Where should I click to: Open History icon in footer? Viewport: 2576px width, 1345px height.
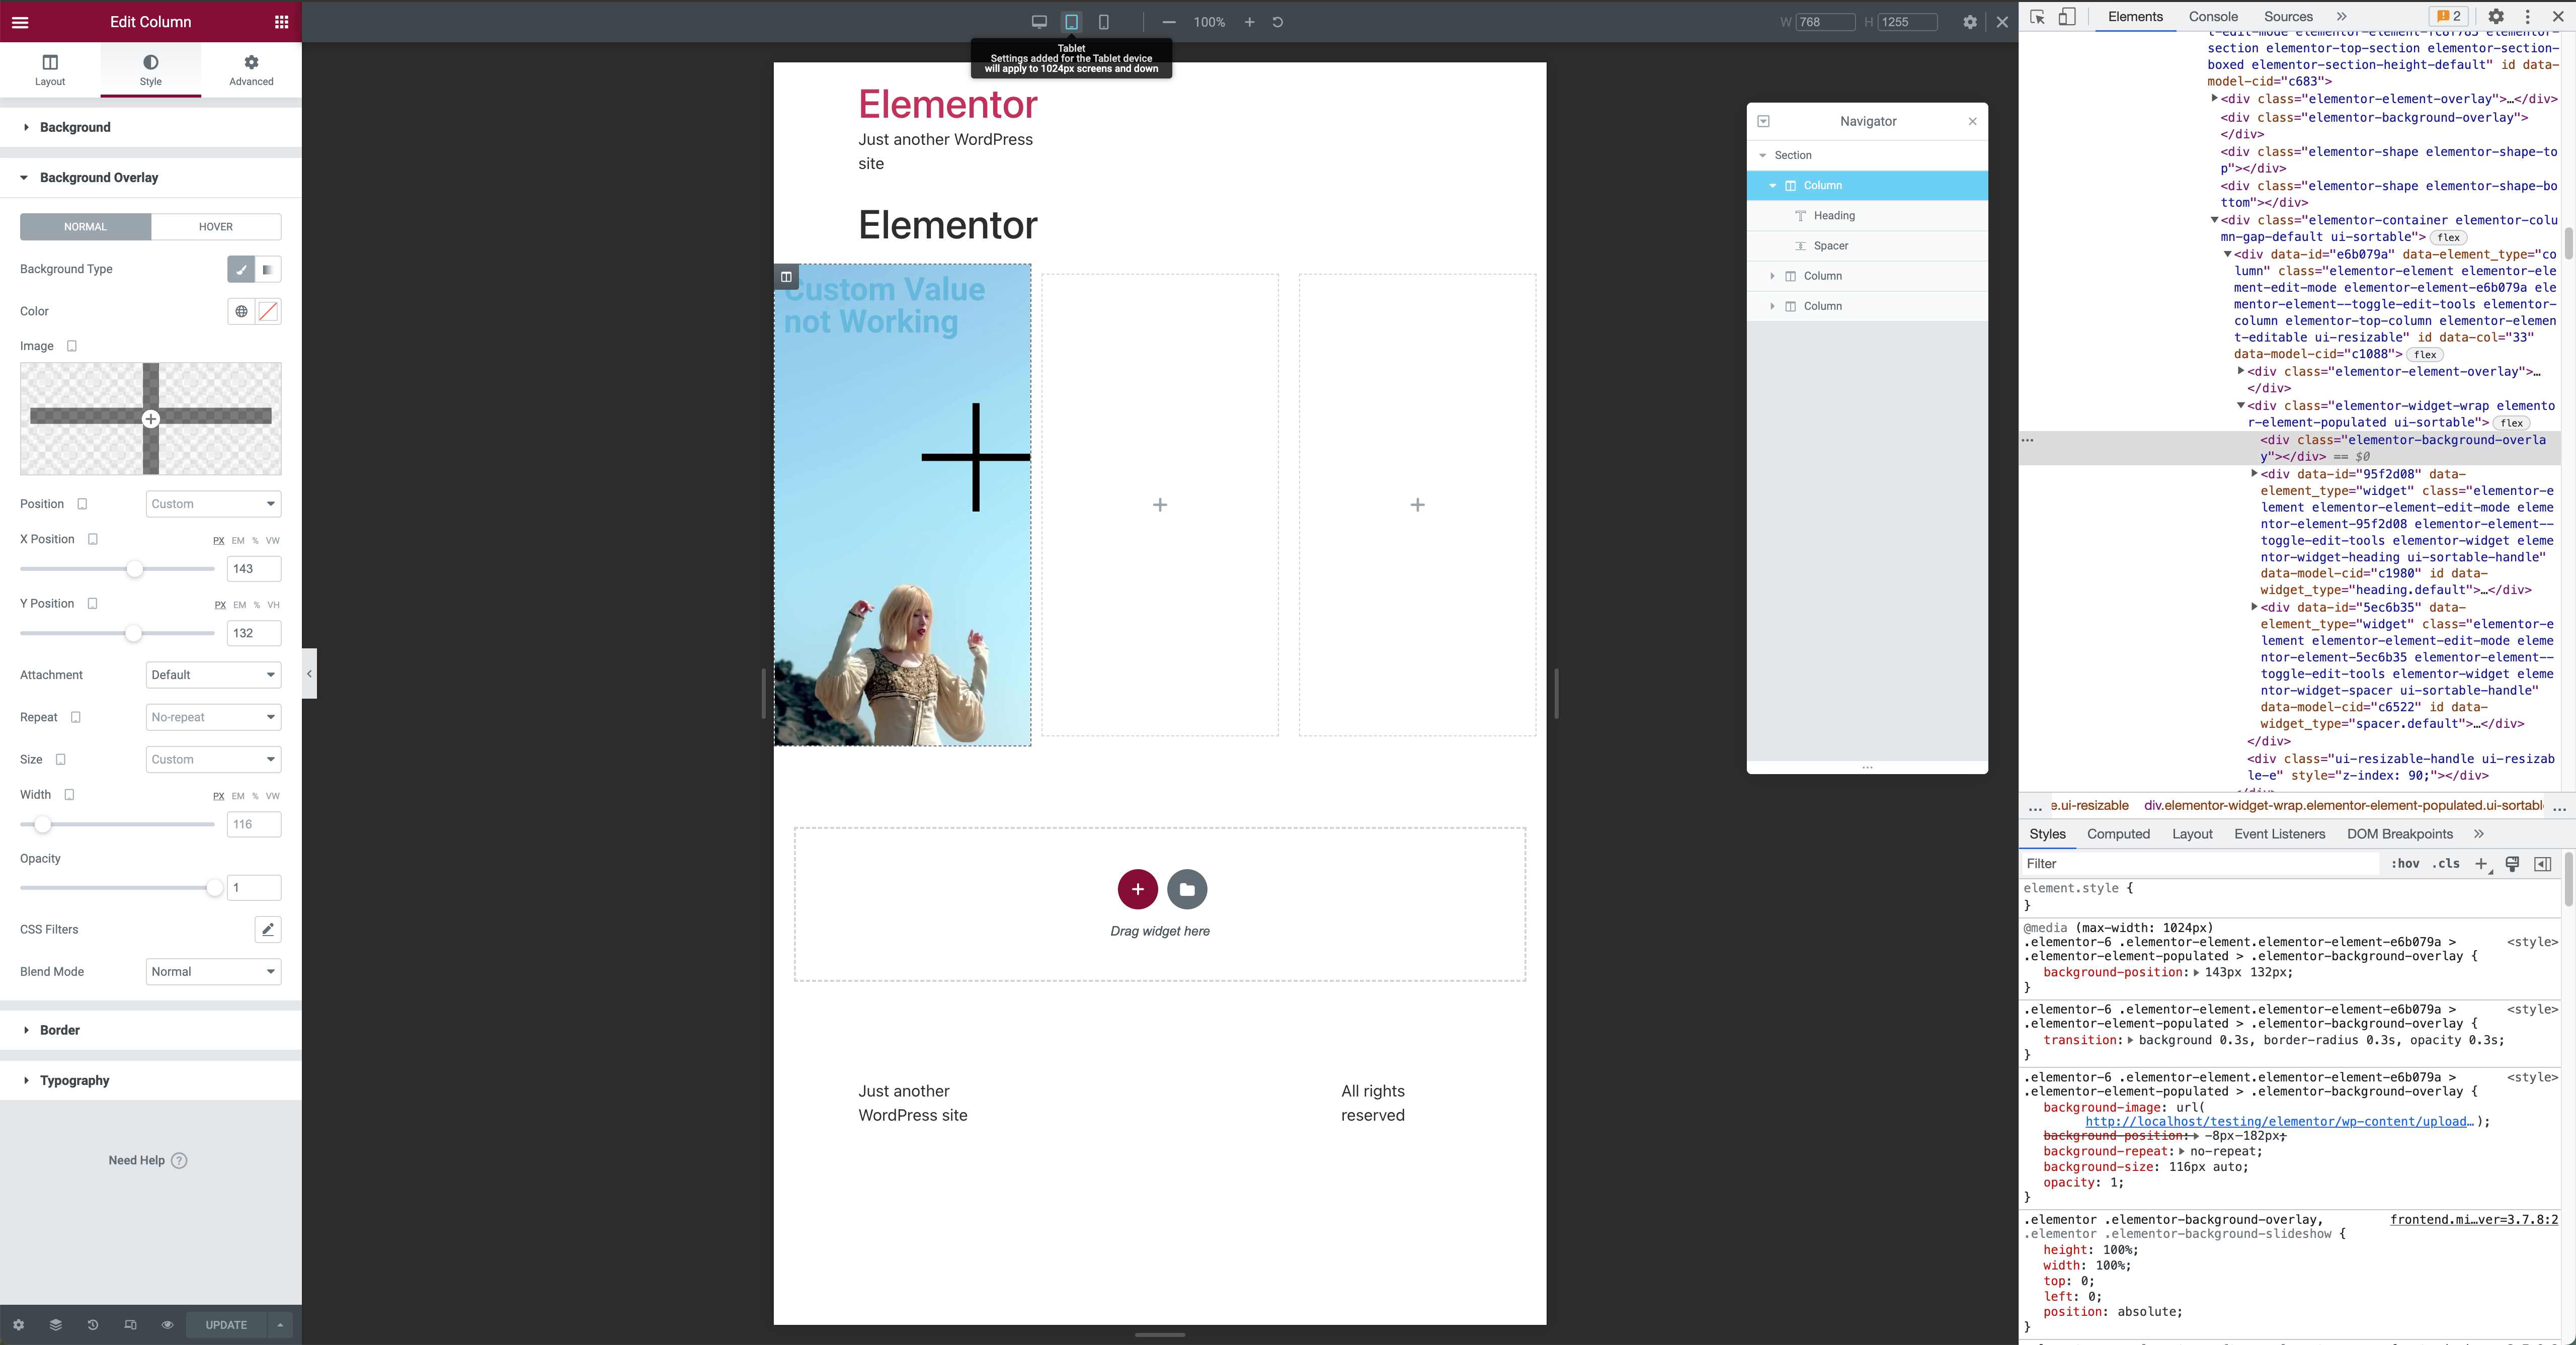point(93,1325)
